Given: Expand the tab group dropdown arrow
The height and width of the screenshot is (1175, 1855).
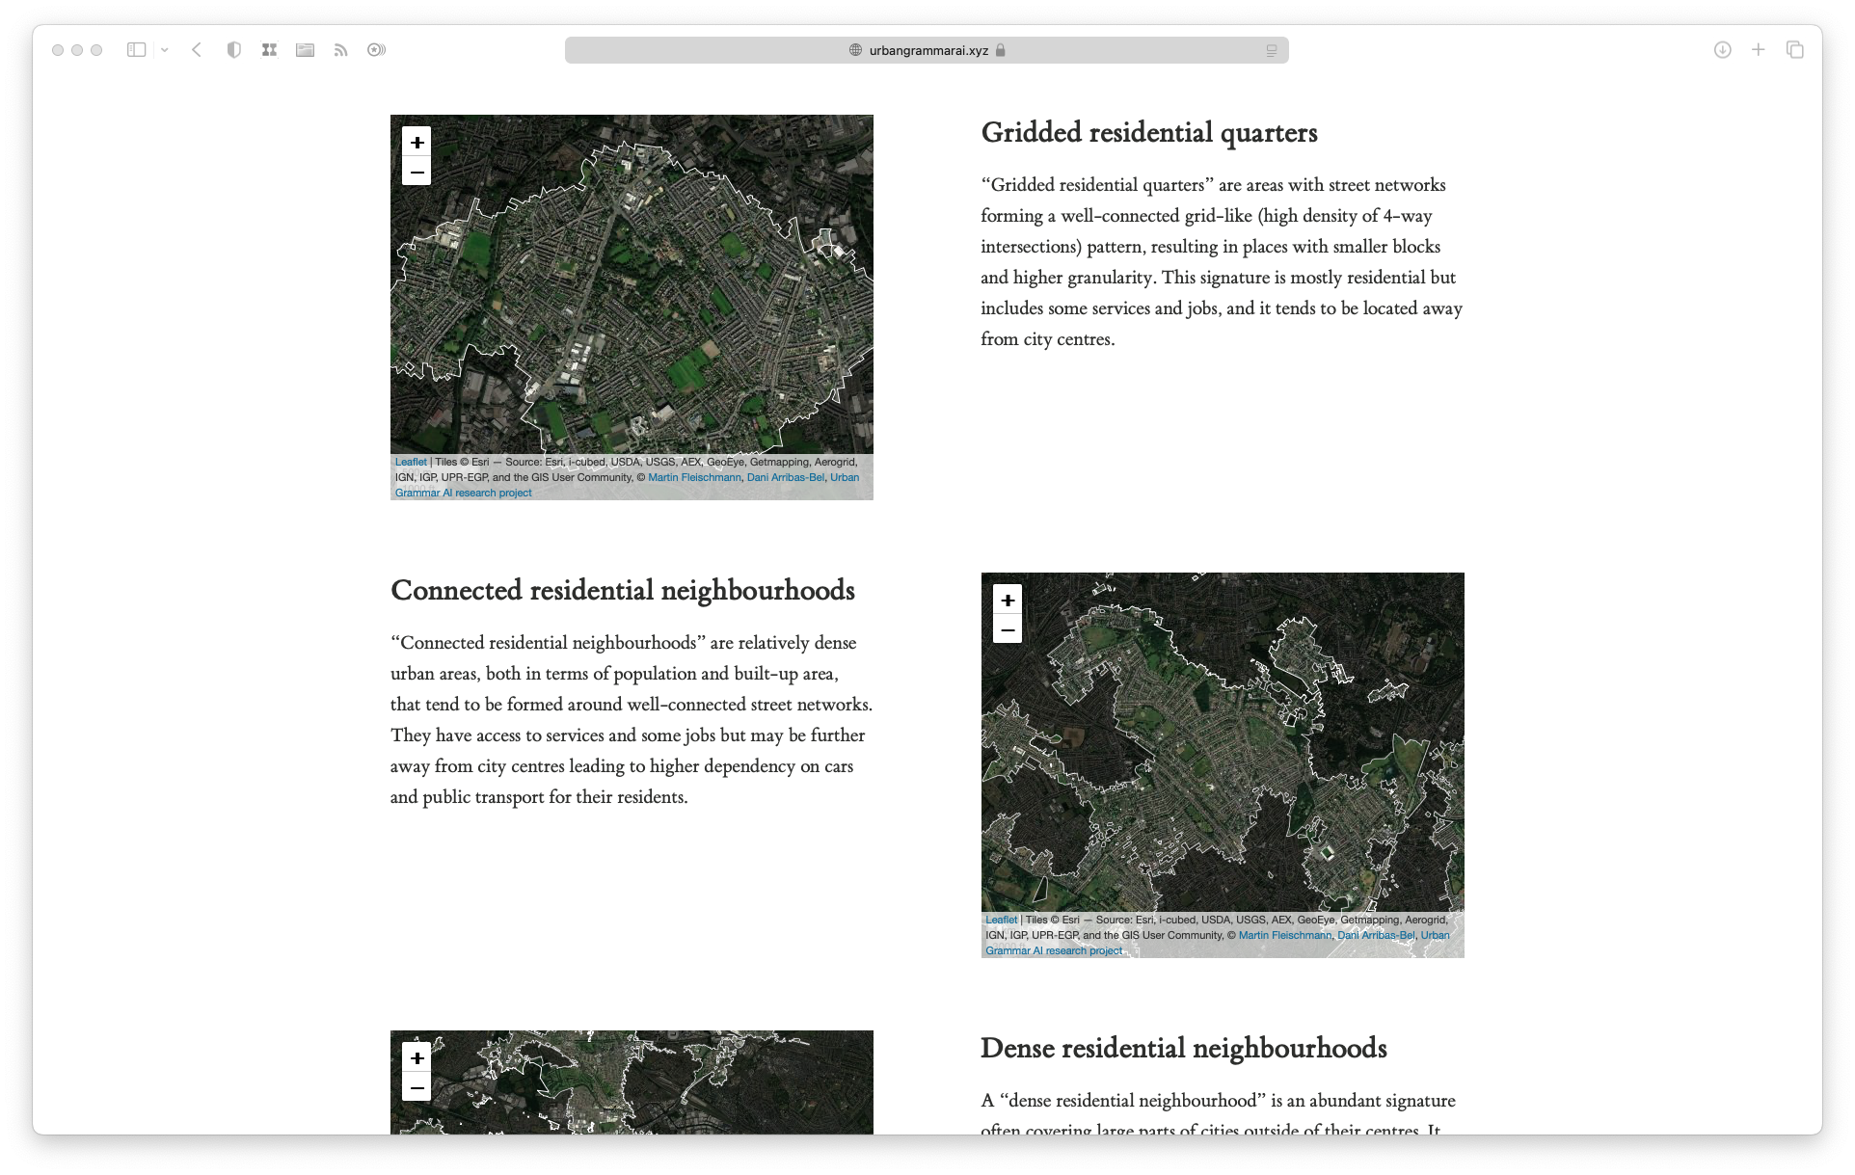Looking at the screenshot, I should click(165, 50).
